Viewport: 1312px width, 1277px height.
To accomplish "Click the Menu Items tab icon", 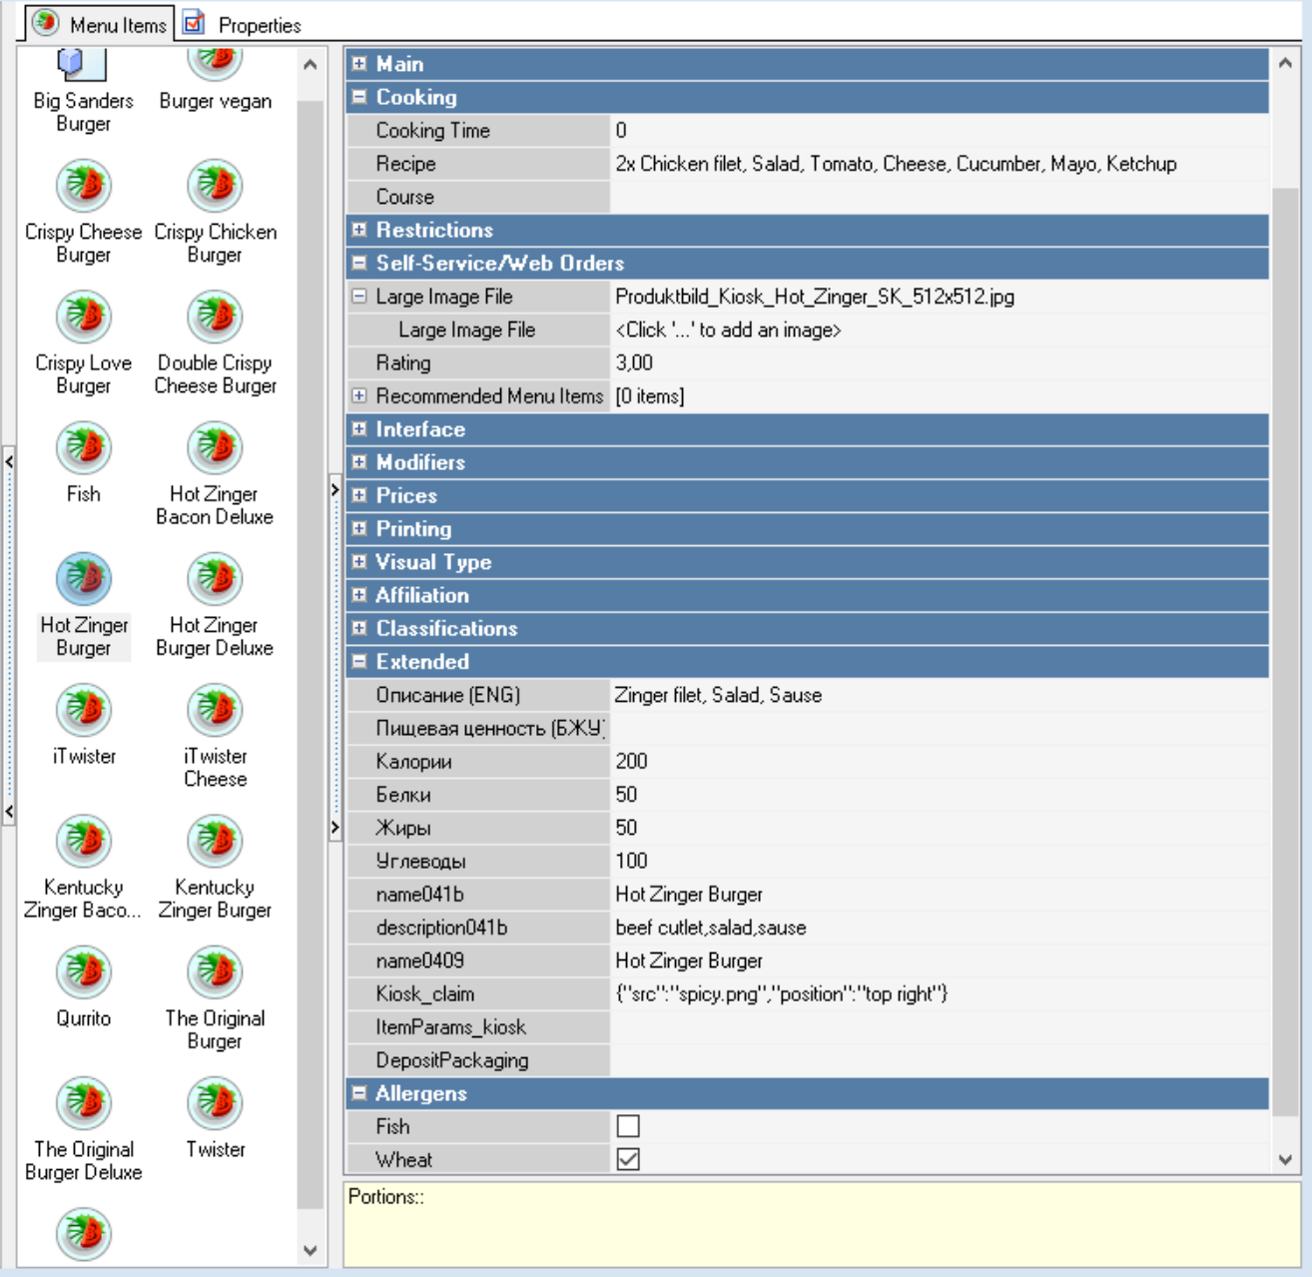I will point(45,22).
